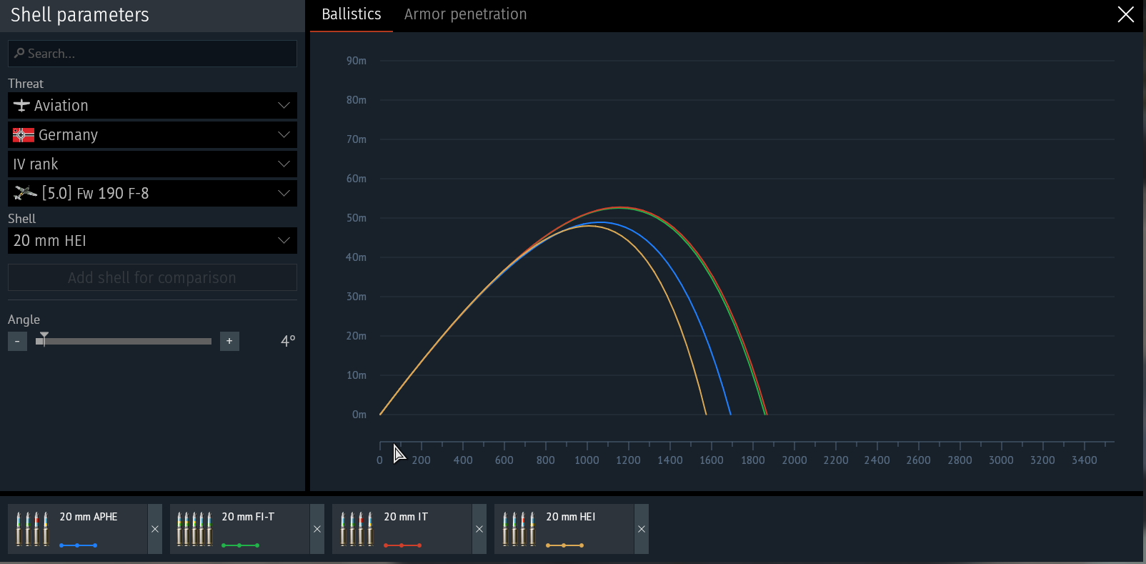Remove 20 mm APHE shell from comparison
Image resolution: width=1146 pixels, height=564 pixels.
point(155,529)
